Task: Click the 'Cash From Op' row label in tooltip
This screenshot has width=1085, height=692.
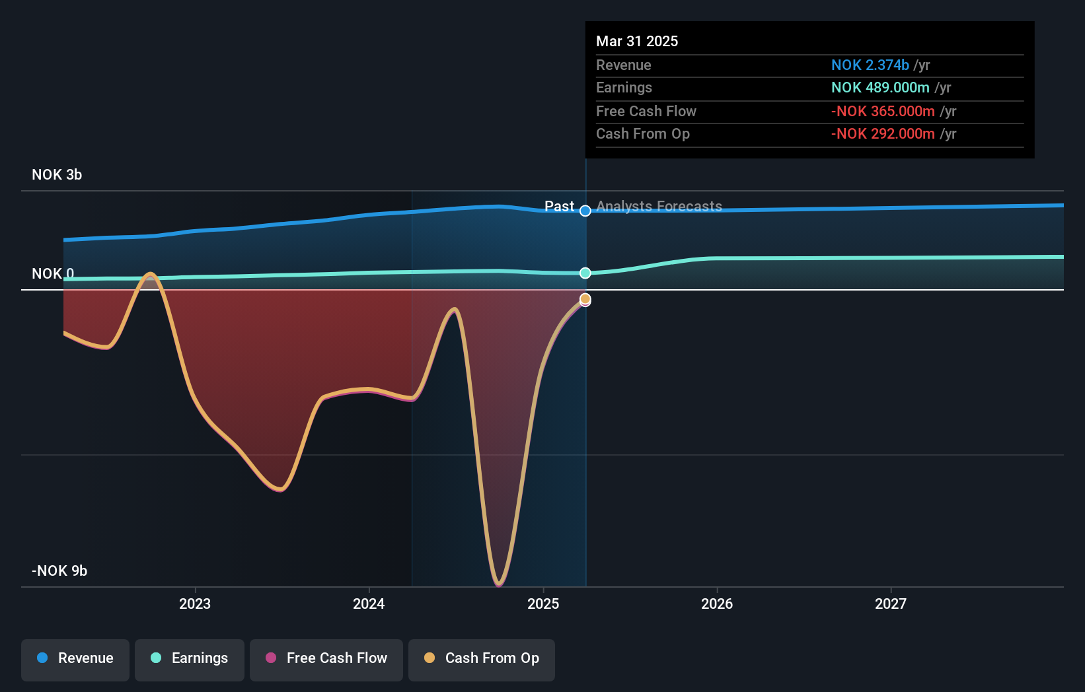Action: click(x=643, y=133)
